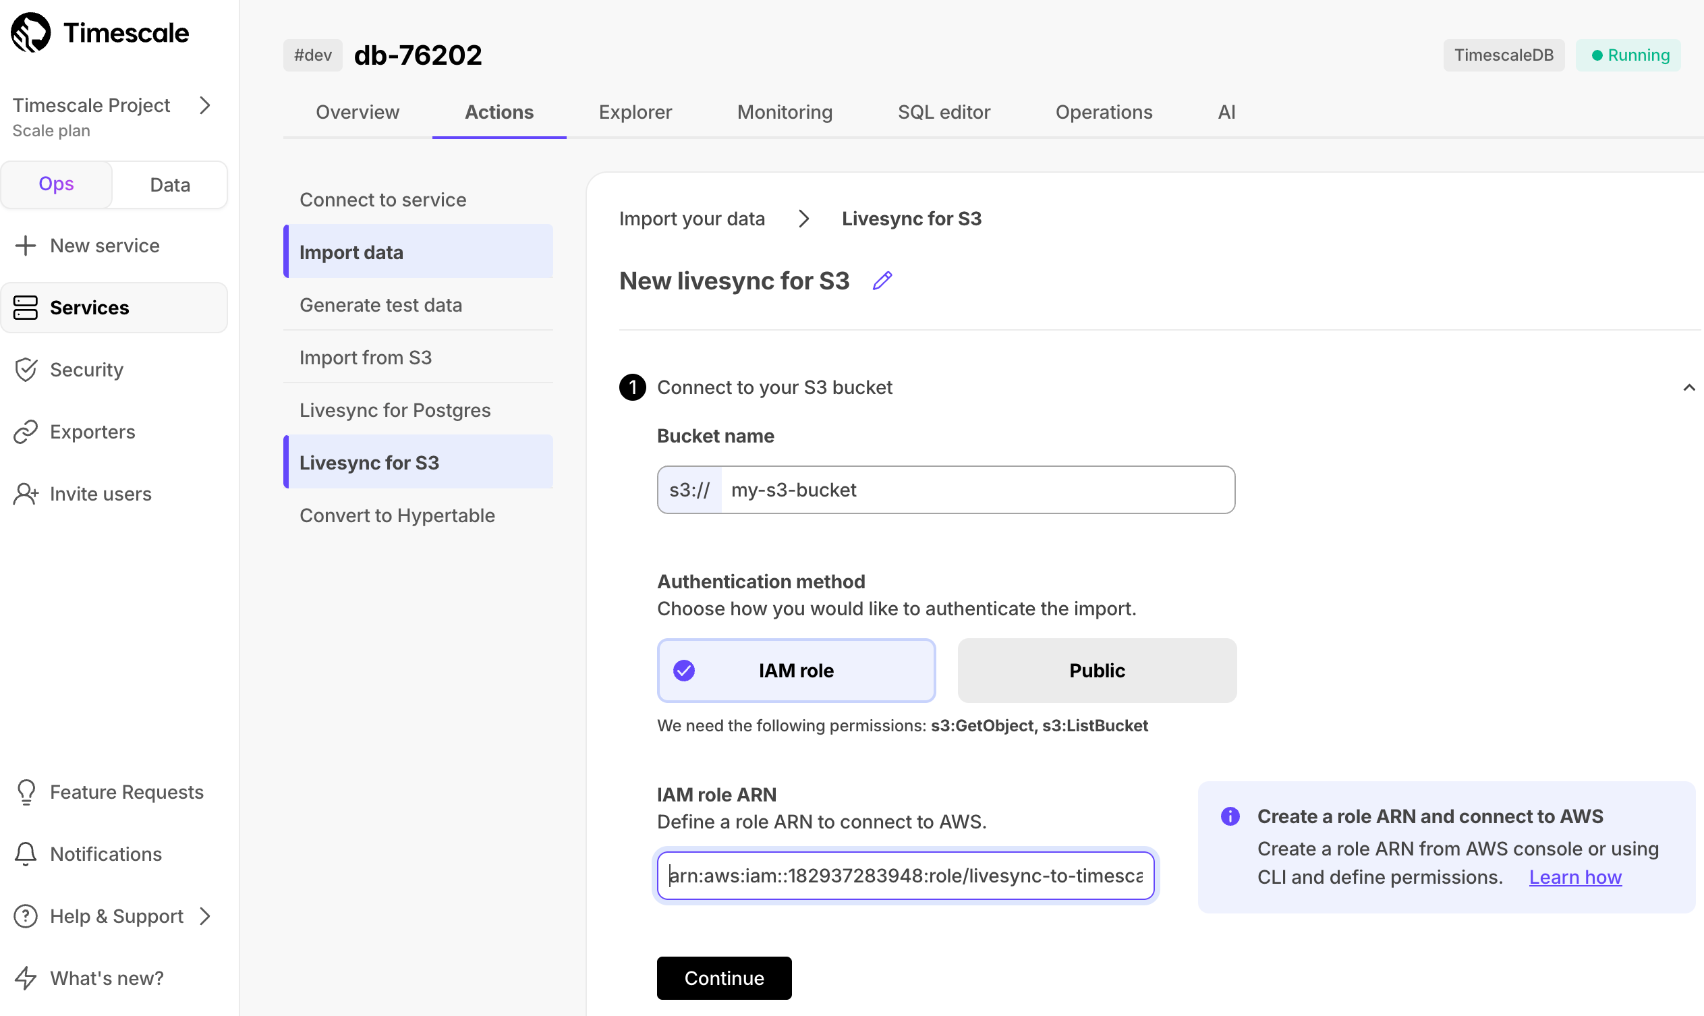Open What's new? in the sidebar
Image resolution: width=1704 pixels, height=1016 pixels.
point(114,978)
